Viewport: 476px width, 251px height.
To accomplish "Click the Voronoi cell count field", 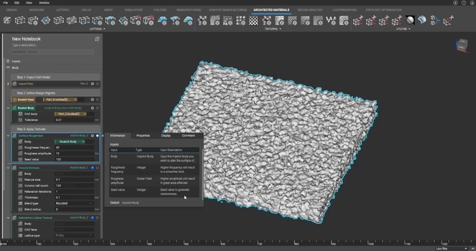I will click(74, 185).
